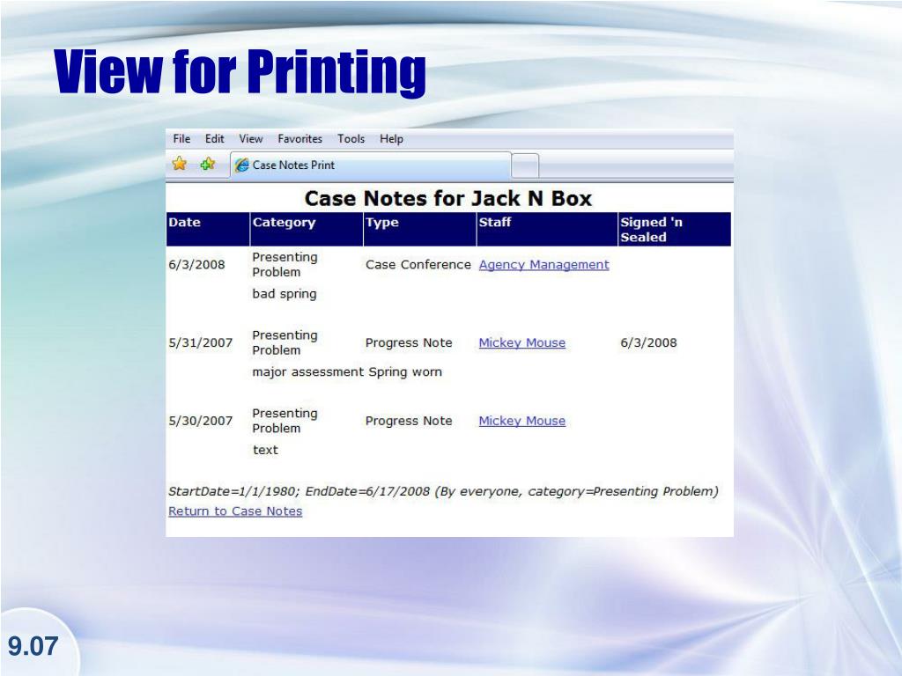Select the 5/31/2007 date cell
Viewport: 902px width, 676px height.
(200, 342)
